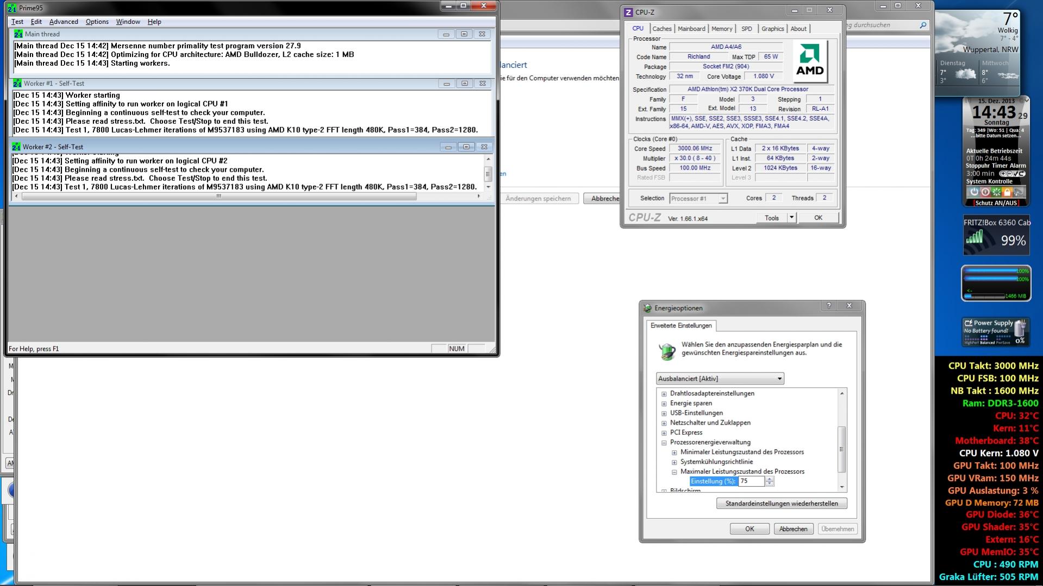
Task: Click the orange padlock lock icon in gadget
Action: pos(1007,192)
